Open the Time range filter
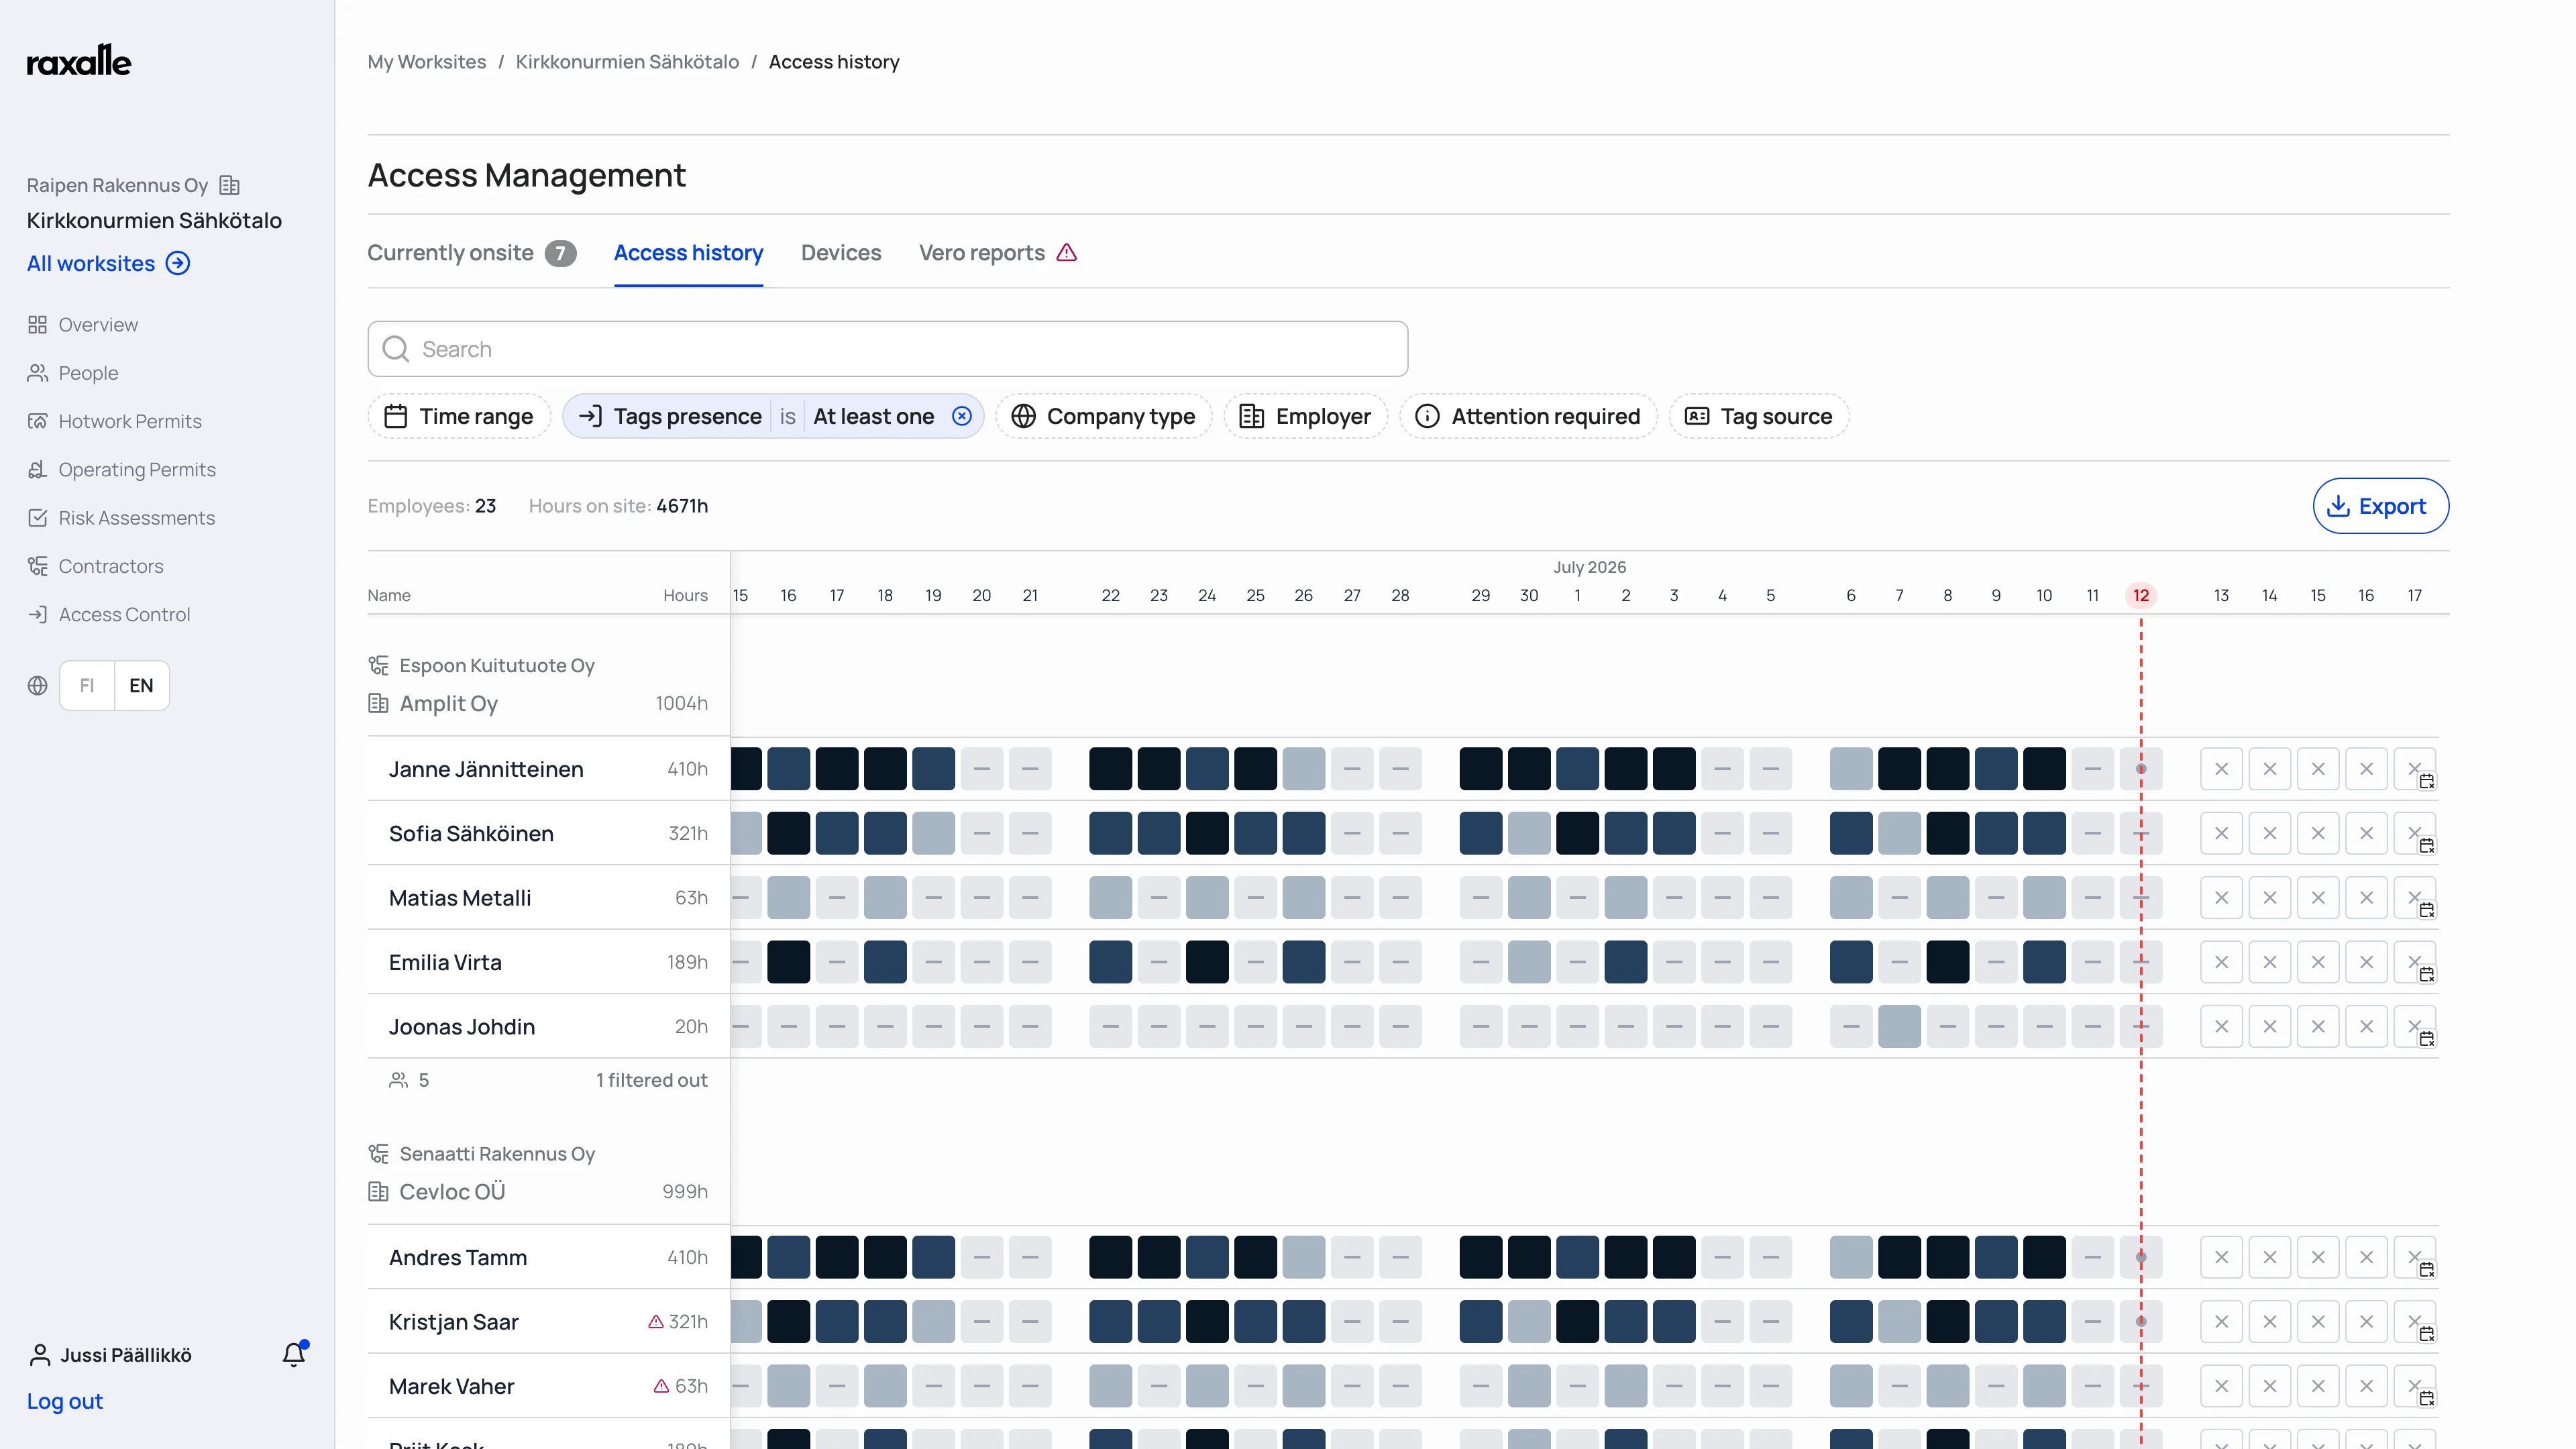The image size is (2576, 1449). [x=459, y=416]
